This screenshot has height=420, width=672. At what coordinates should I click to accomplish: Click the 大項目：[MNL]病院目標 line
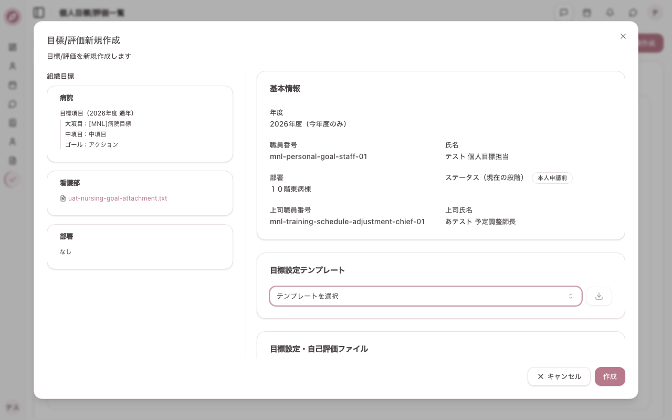tap(98, 124)
